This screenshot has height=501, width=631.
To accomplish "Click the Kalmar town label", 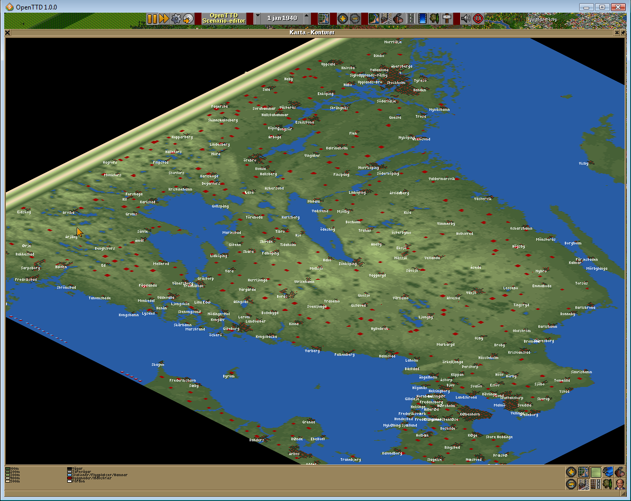I will (x=574, y=263).
